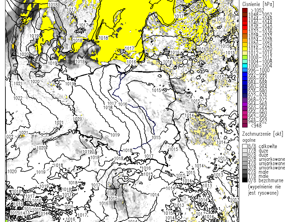This screenshot has width=286, height=222.
Task: Click the 1022 isobar label on map
Action: [18, 98]
